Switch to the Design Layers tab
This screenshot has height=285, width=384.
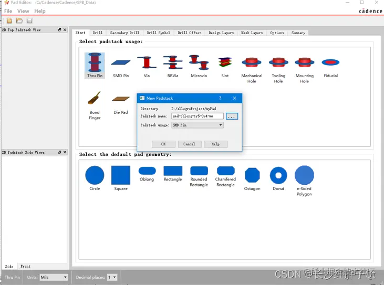(221, 33)
